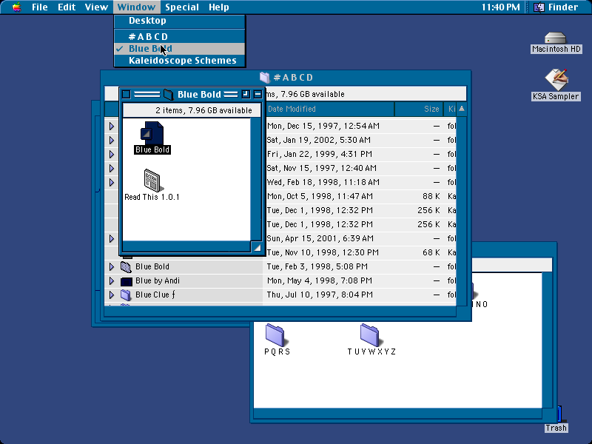Click the collapse box of Blue Bold window

pos(258,94)
